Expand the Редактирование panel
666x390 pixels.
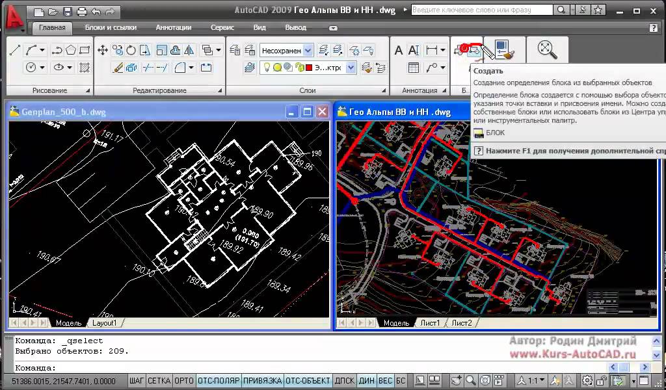pyautogui.click(x=220, y=91)
